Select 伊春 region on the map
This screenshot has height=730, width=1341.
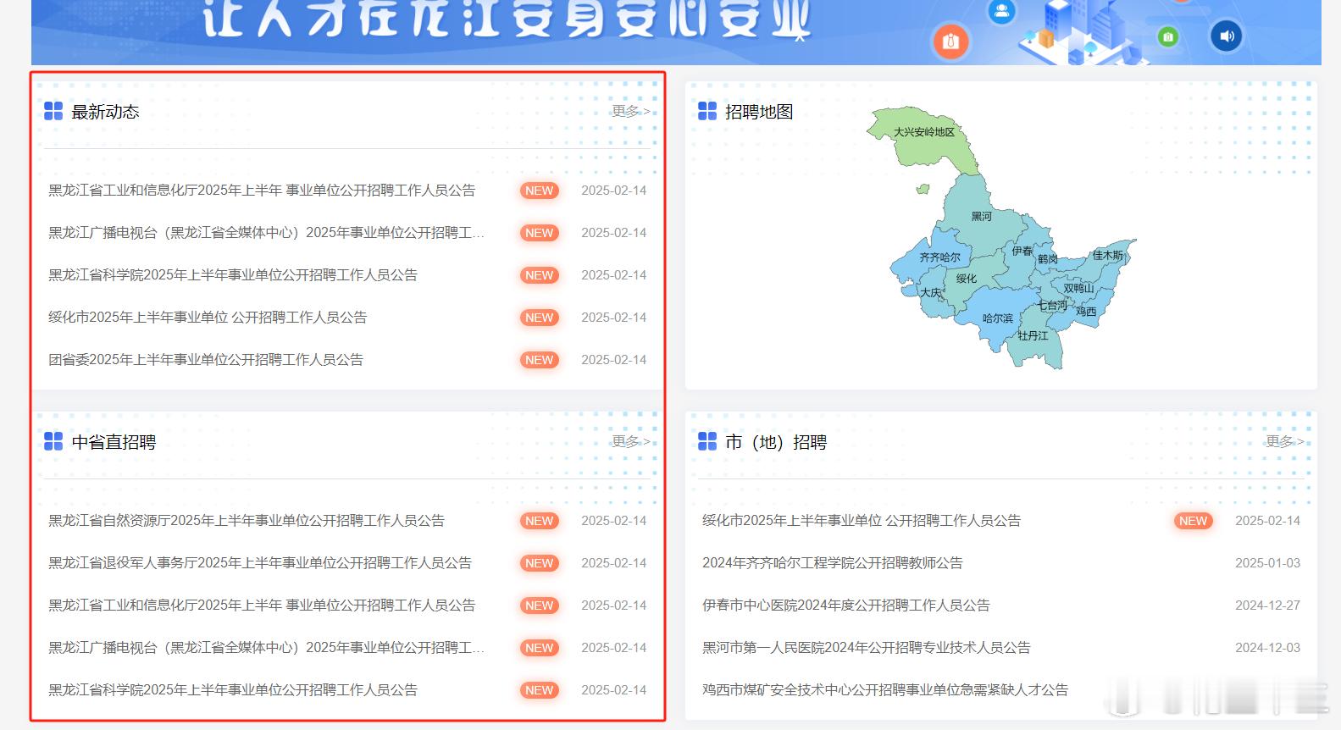(x=1022, y=252)
